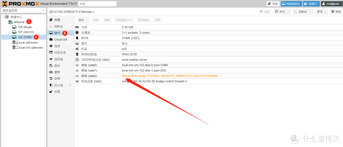This screenshot has width=343, height=147.
Task: Open the 复制 (replication) section
Action: click(57, 72)
